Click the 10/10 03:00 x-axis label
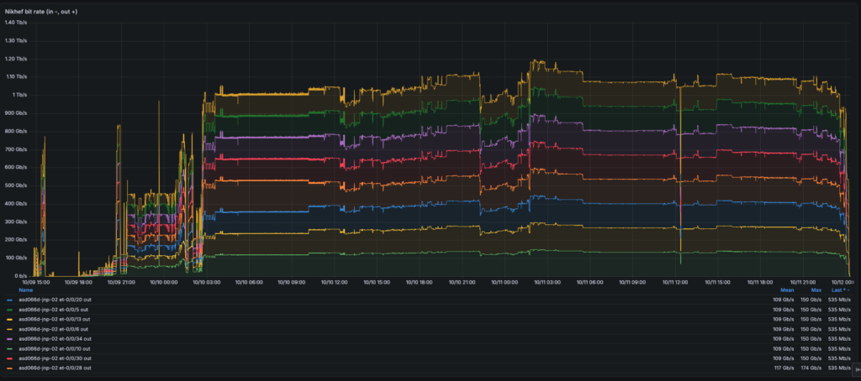This screenshot has width=861, height=381. pos(206,283)
